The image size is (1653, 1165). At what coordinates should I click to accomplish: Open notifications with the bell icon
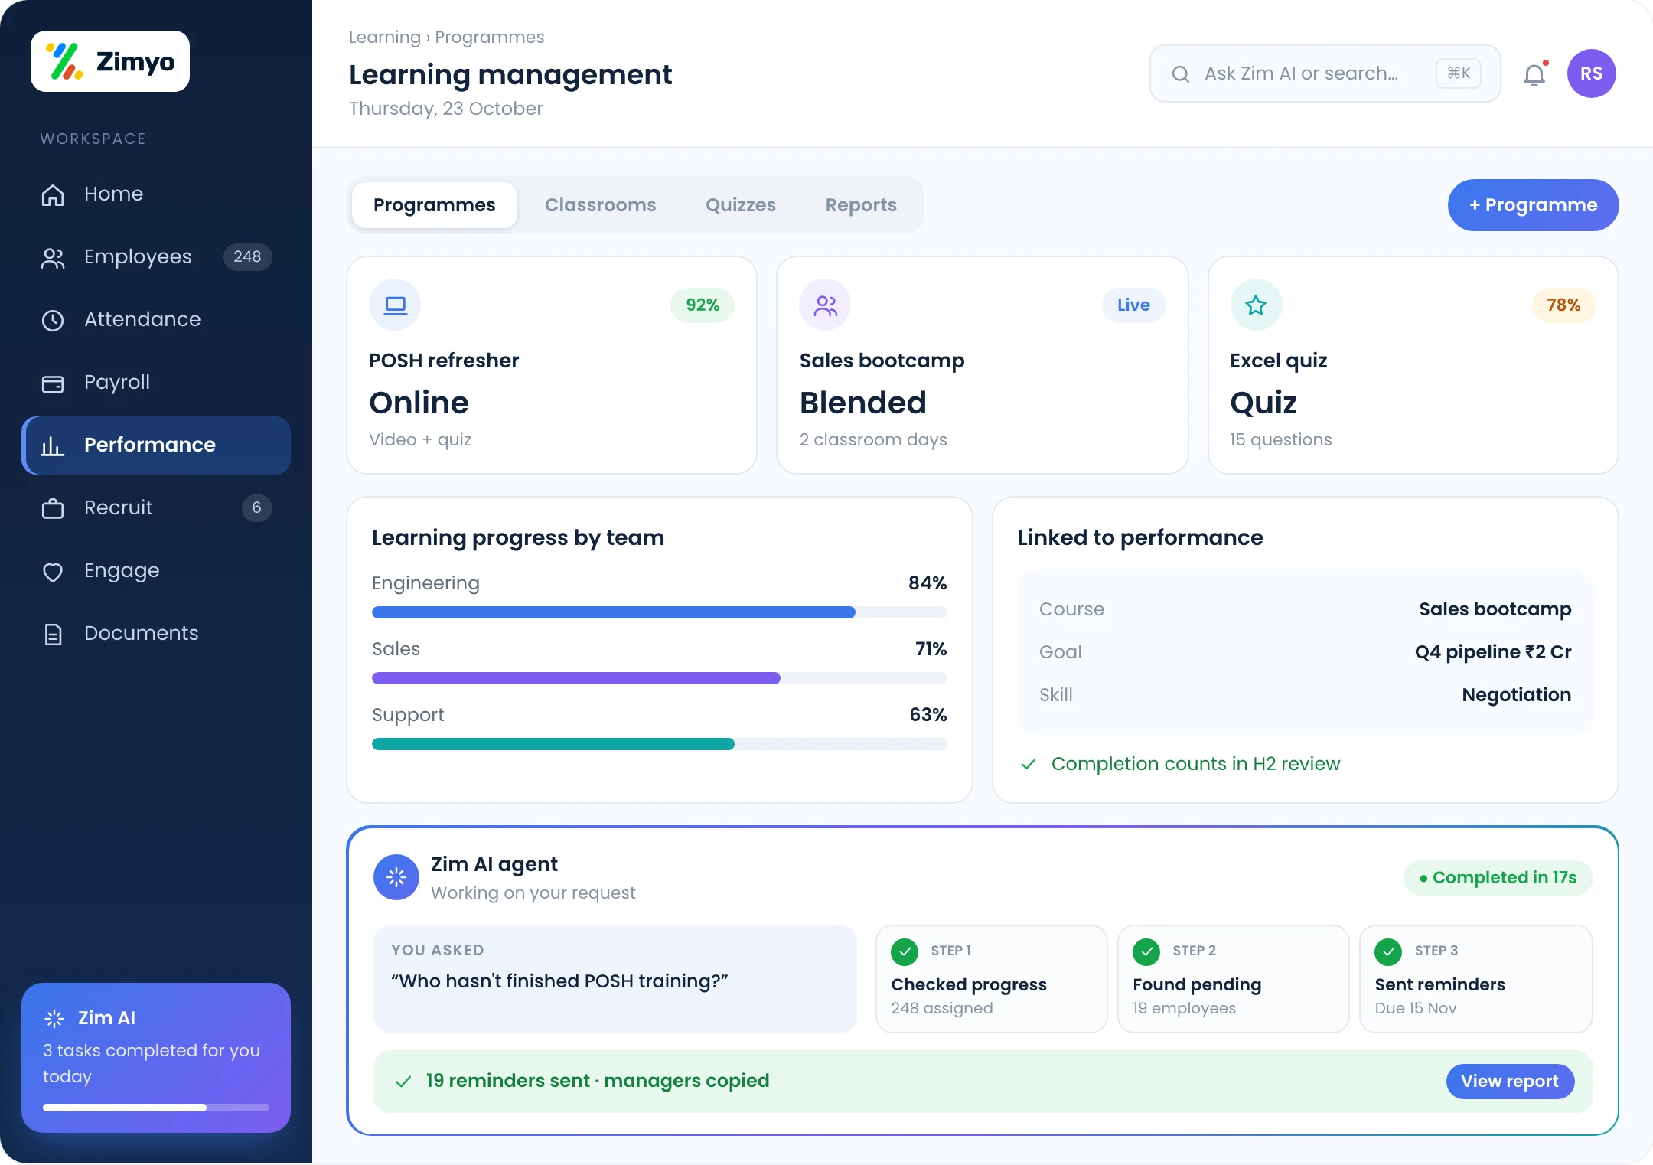(1534, 74)
